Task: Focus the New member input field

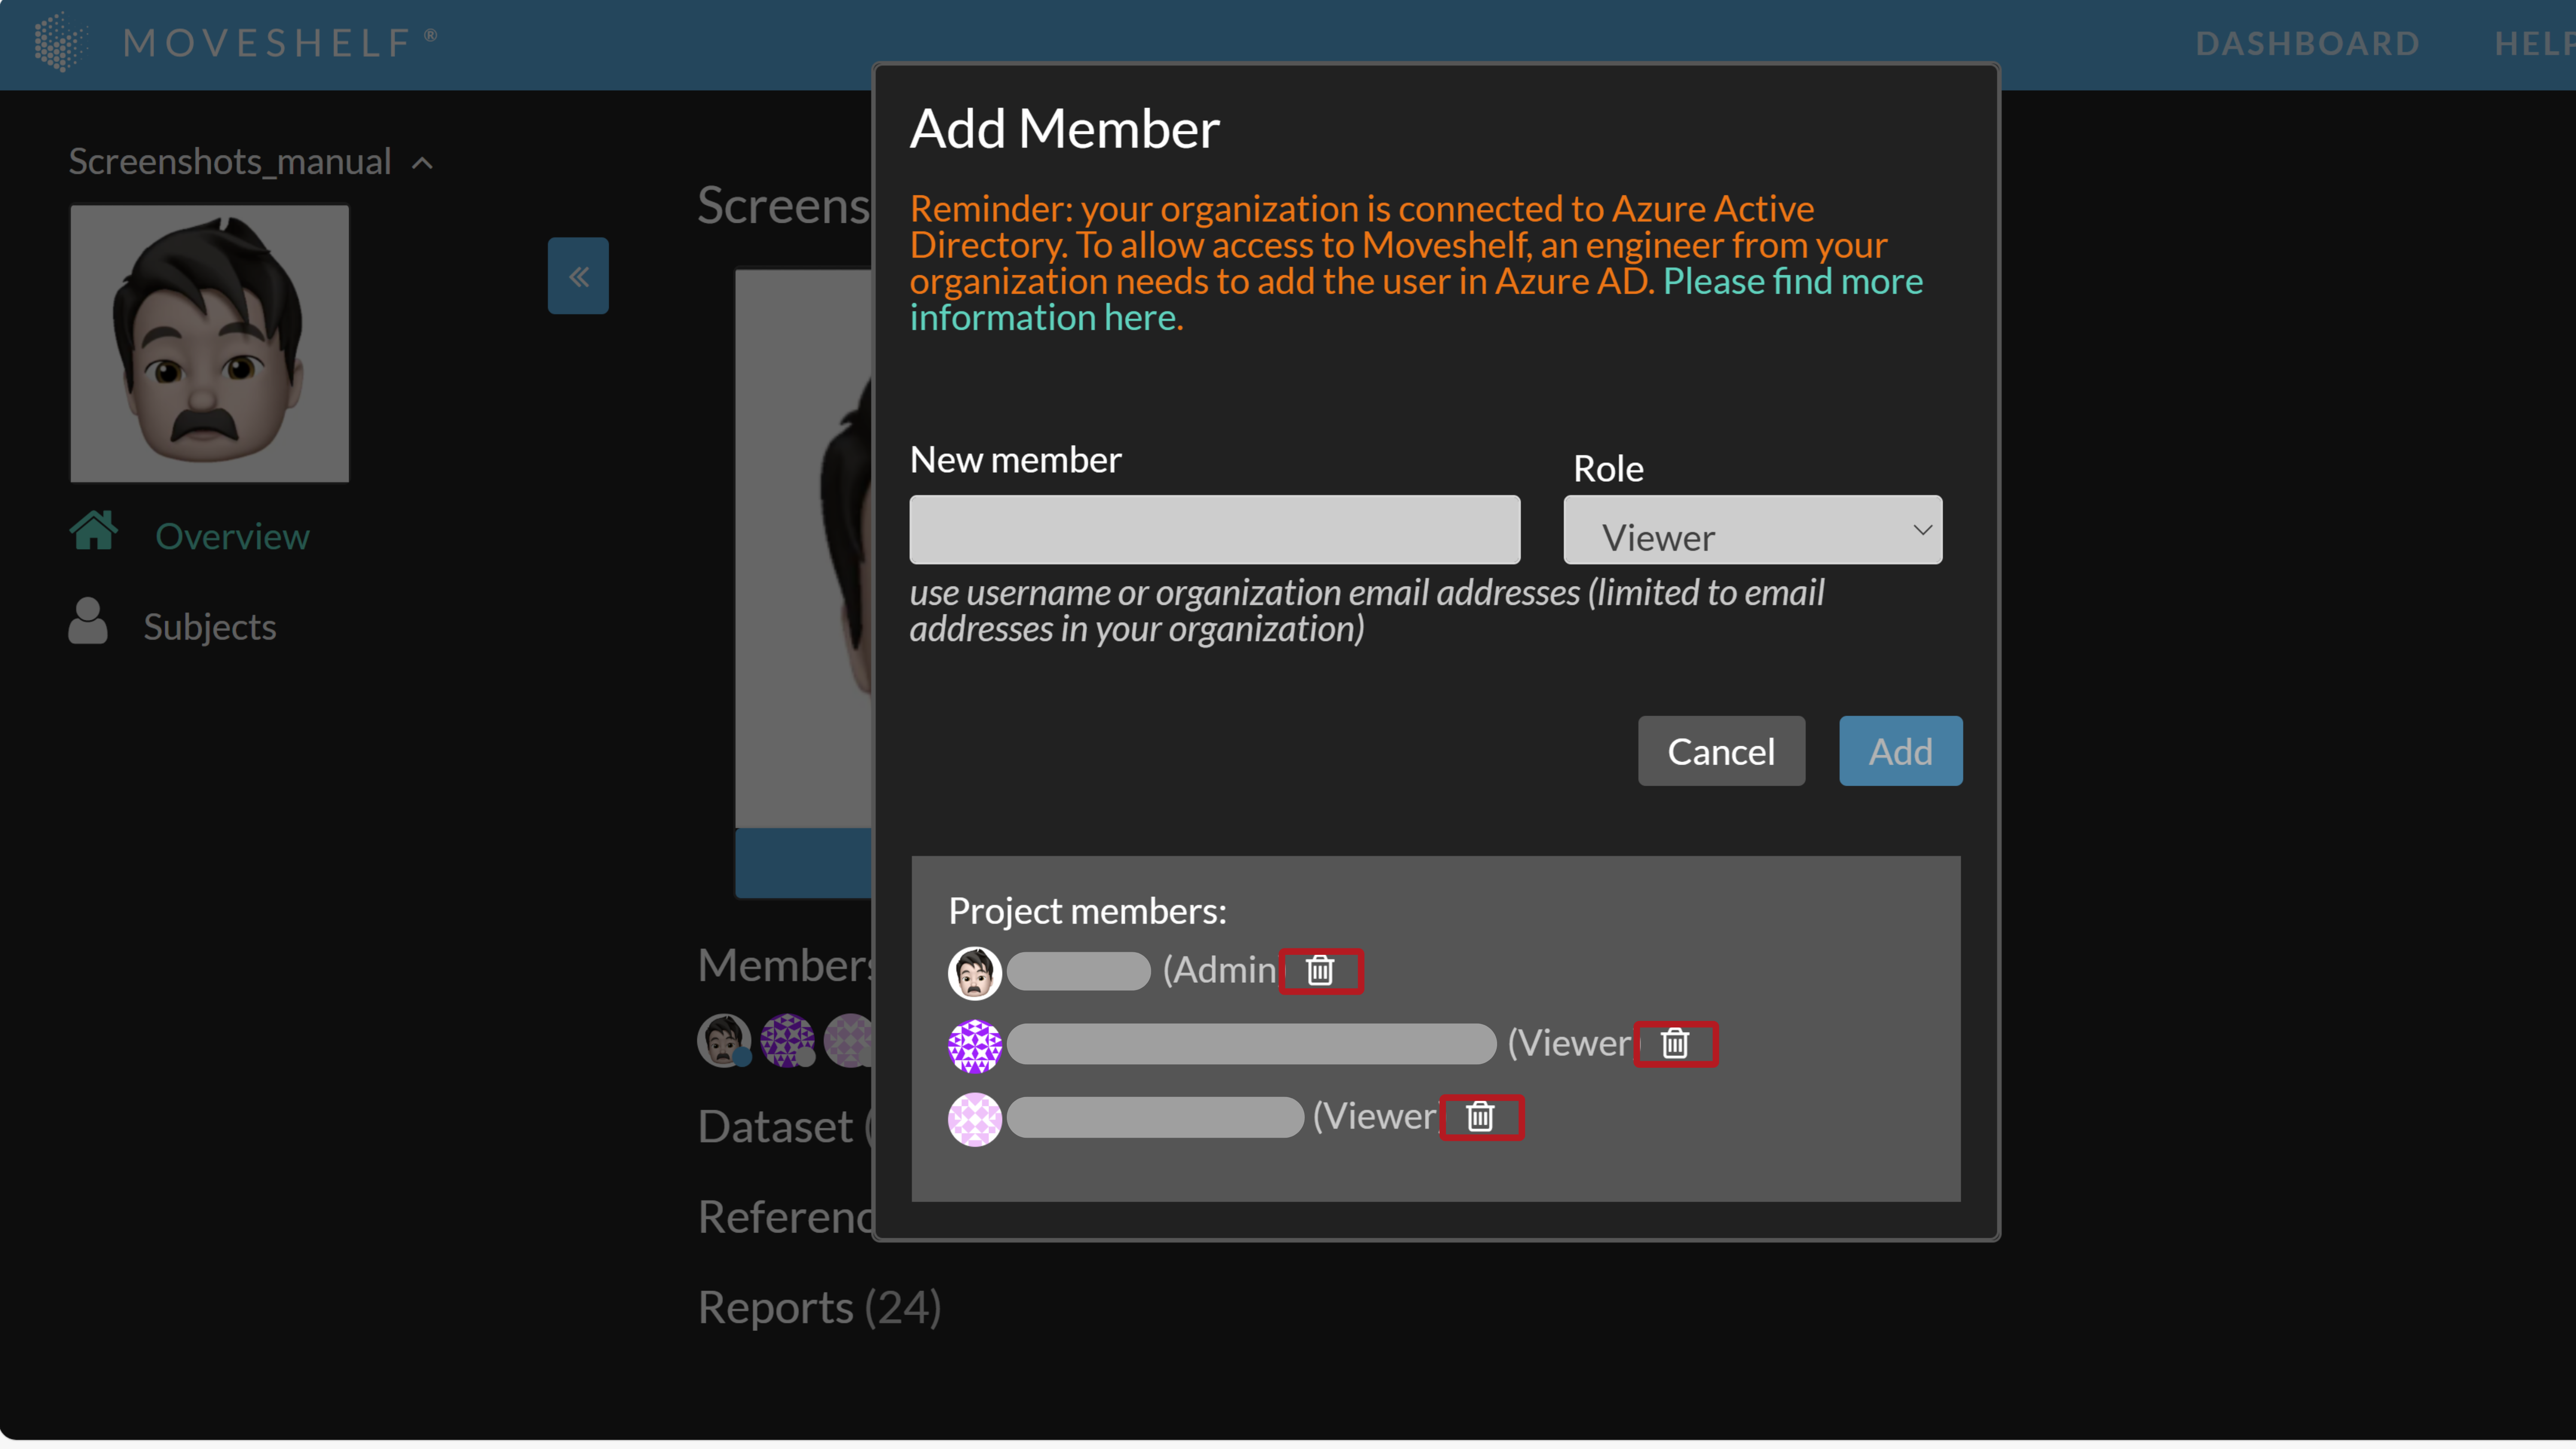Action: tap(1214, 530)
